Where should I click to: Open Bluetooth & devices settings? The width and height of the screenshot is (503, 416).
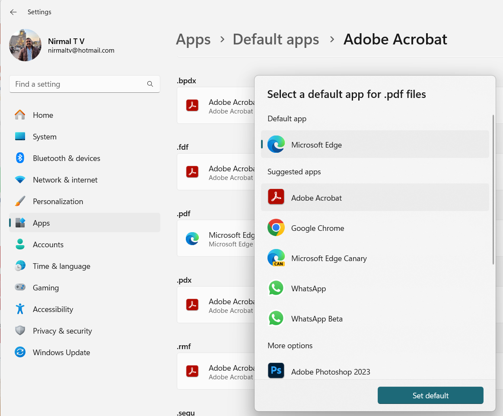point(85,158)
